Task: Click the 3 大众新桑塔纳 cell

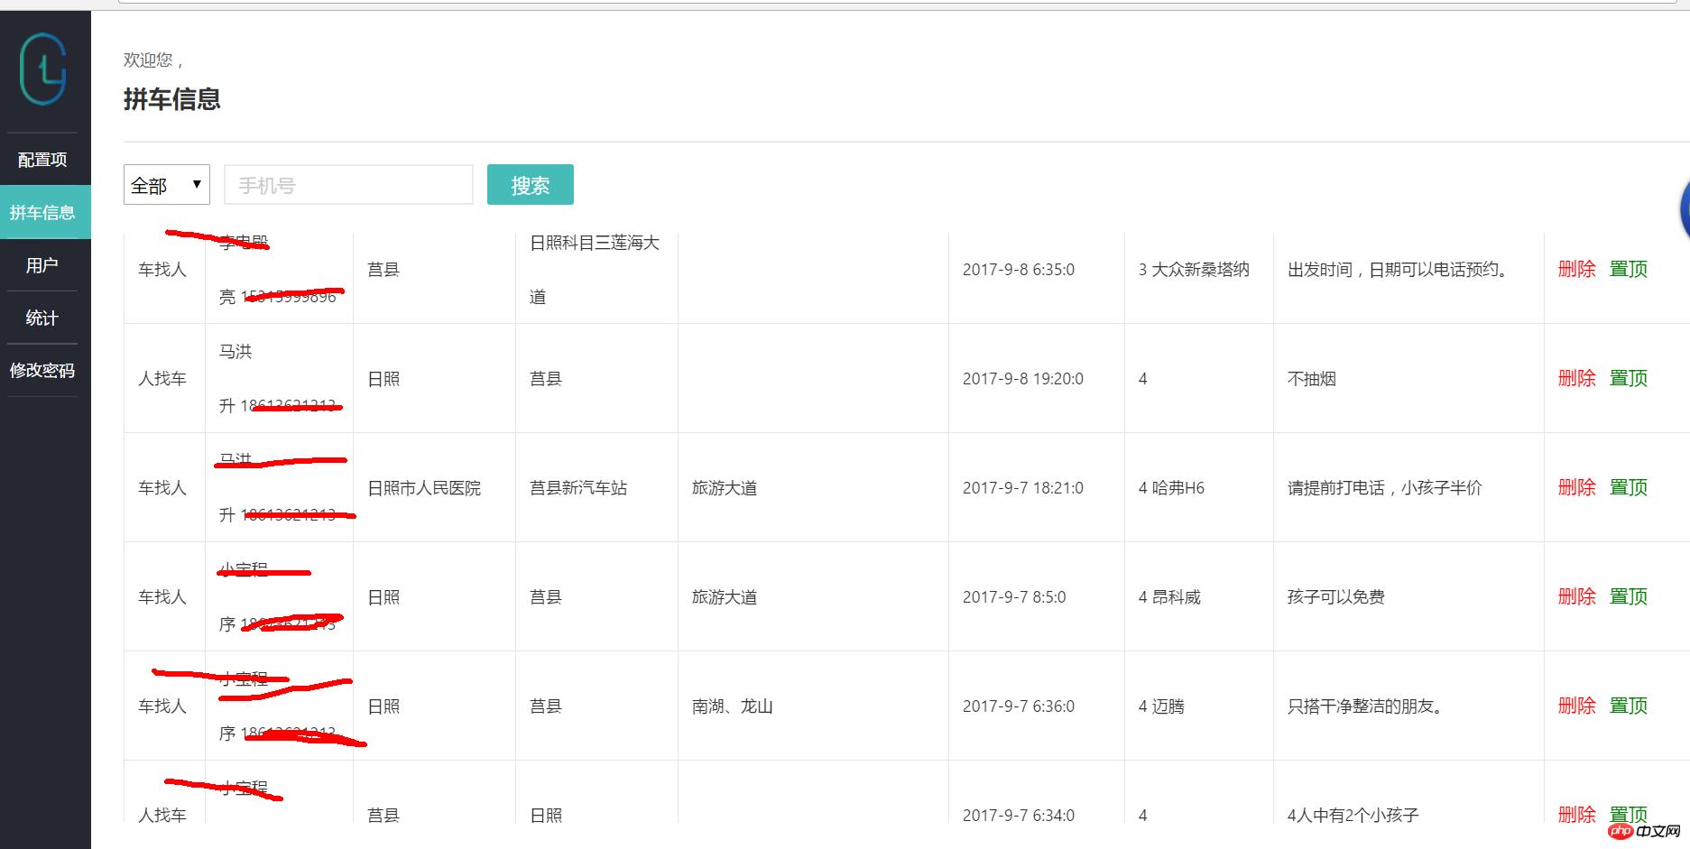Action: 1194,269
